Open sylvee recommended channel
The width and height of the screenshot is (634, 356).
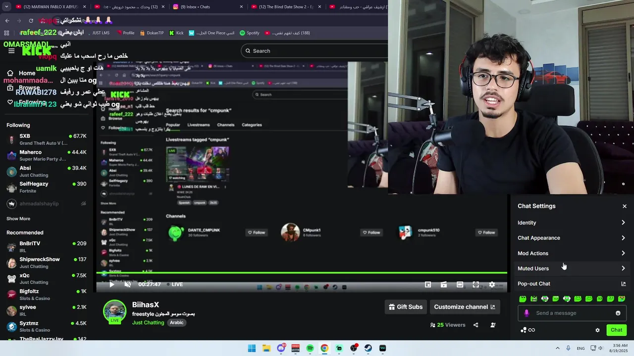click(x=47, y=311)
